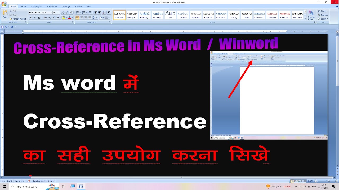Open the Change Styles menu
The height and width of the screenshot is (190, 339).
pos(311,15)
